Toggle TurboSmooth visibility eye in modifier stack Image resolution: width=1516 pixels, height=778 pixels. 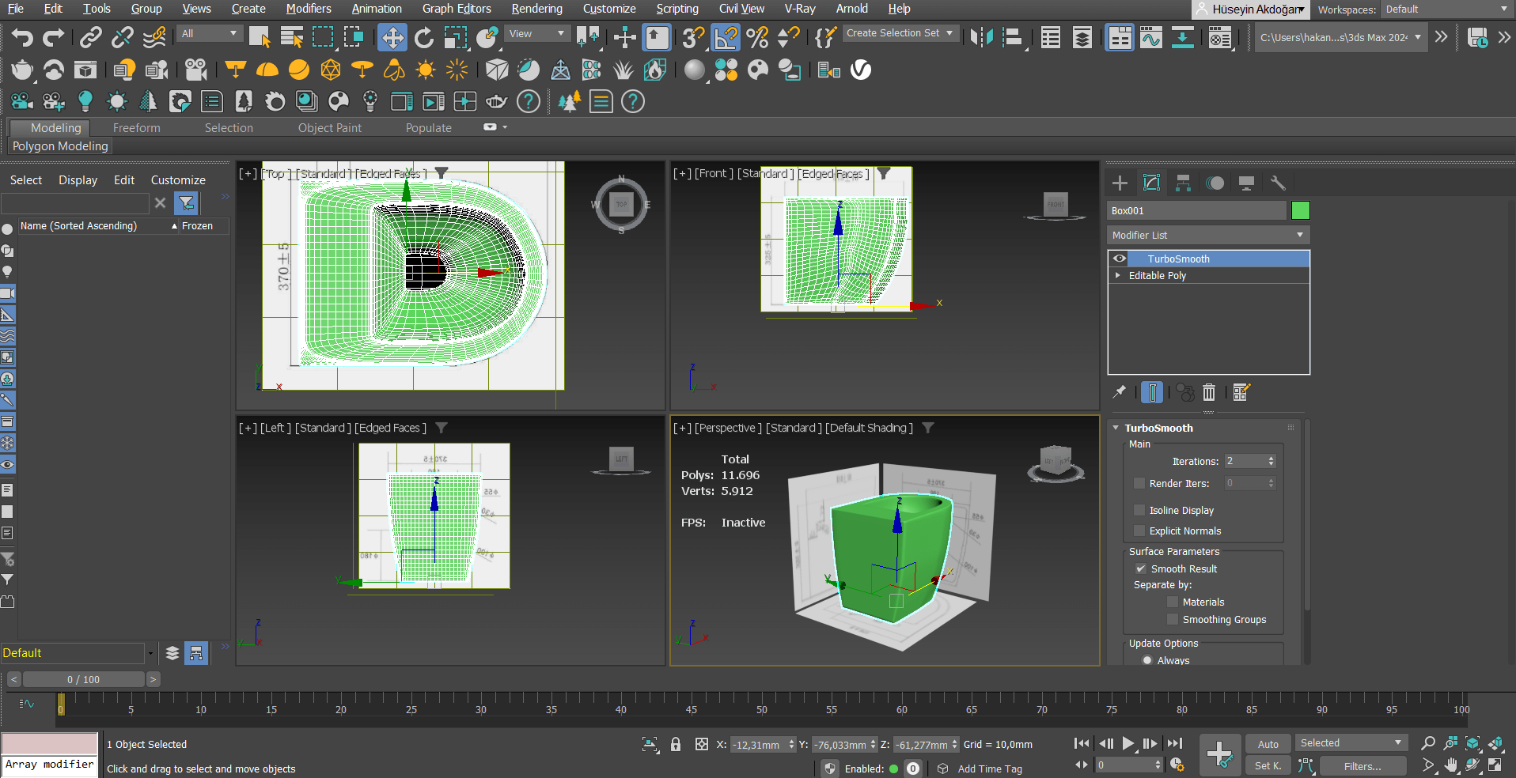tap(1120, 259)
